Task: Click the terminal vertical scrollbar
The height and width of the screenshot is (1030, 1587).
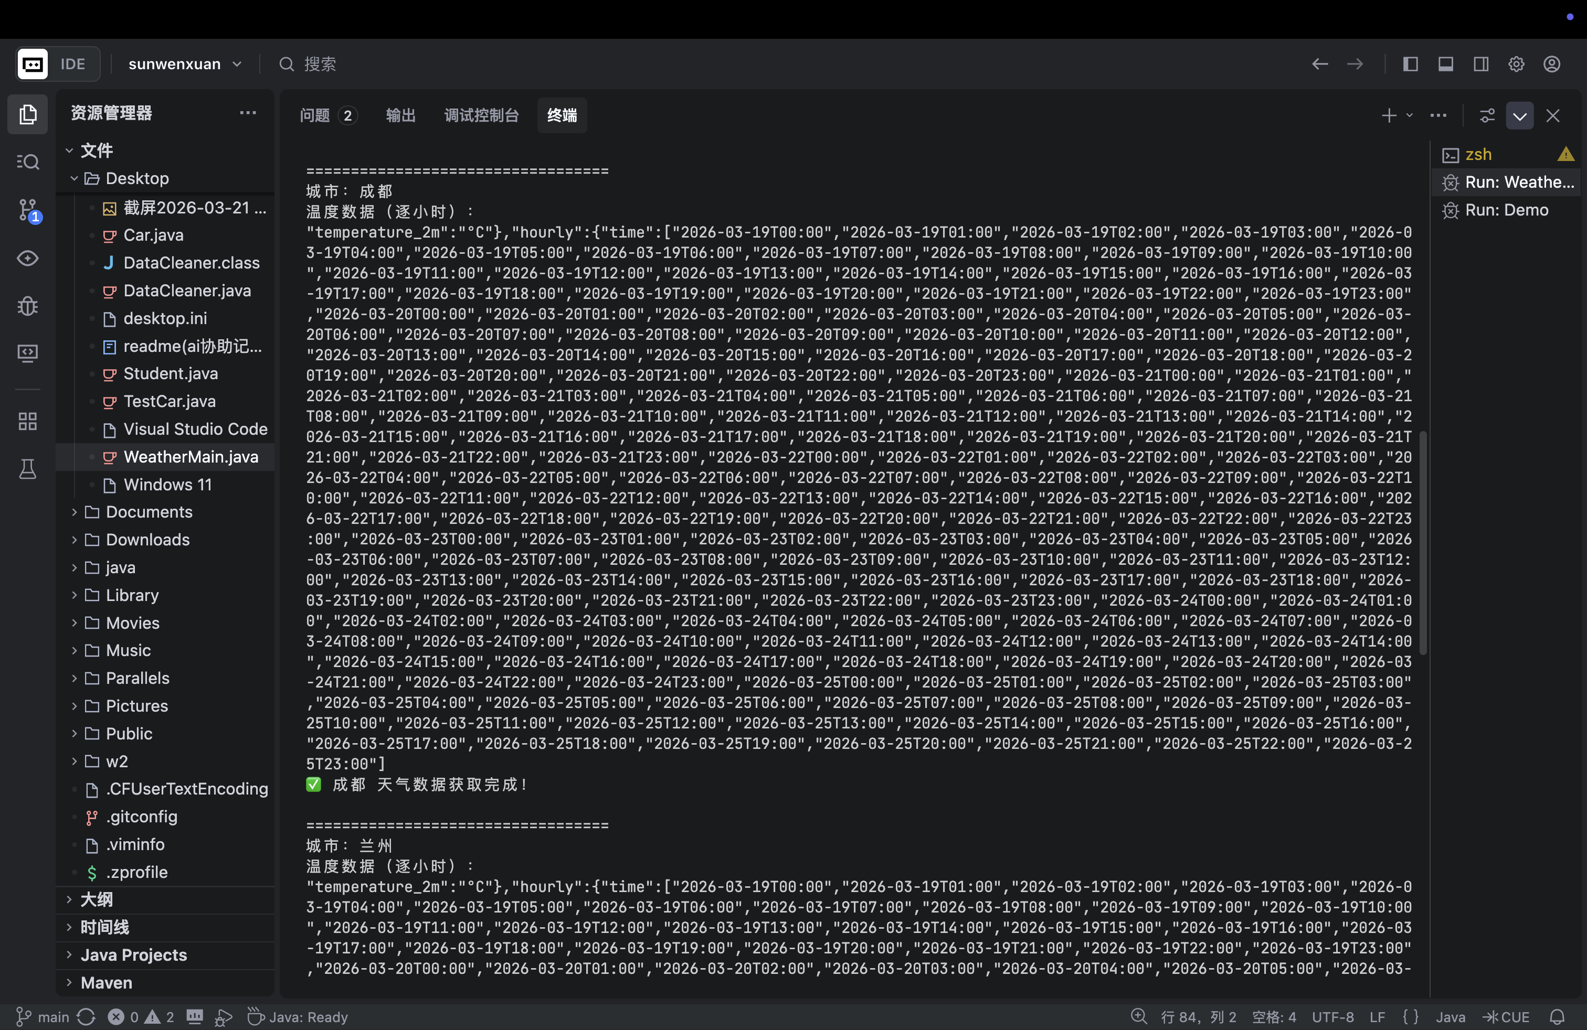Action: (1423, 543)
